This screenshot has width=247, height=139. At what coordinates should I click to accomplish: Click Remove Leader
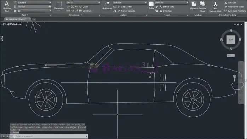[126, 11]
